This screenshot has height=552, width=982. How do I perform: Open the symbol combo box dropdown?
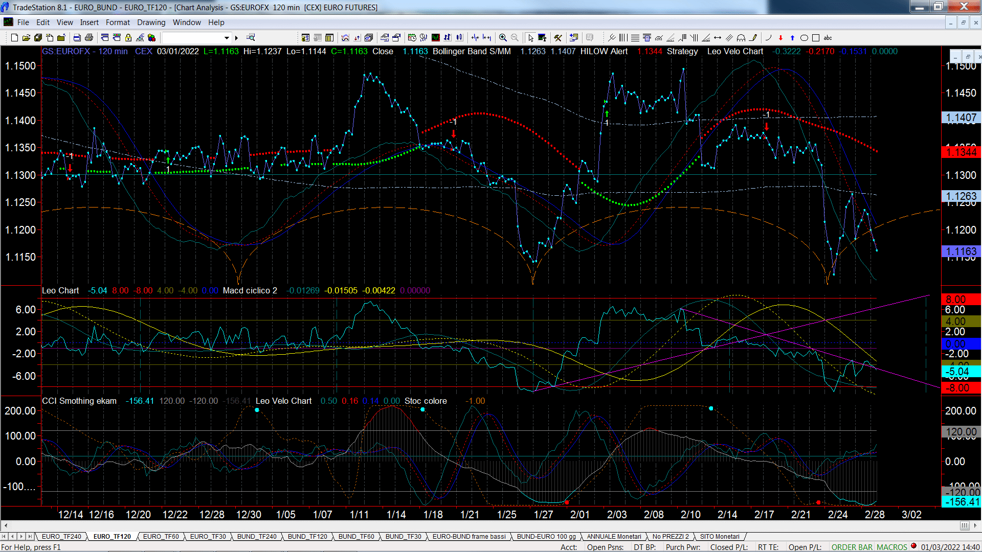click(x=227, y=38)
